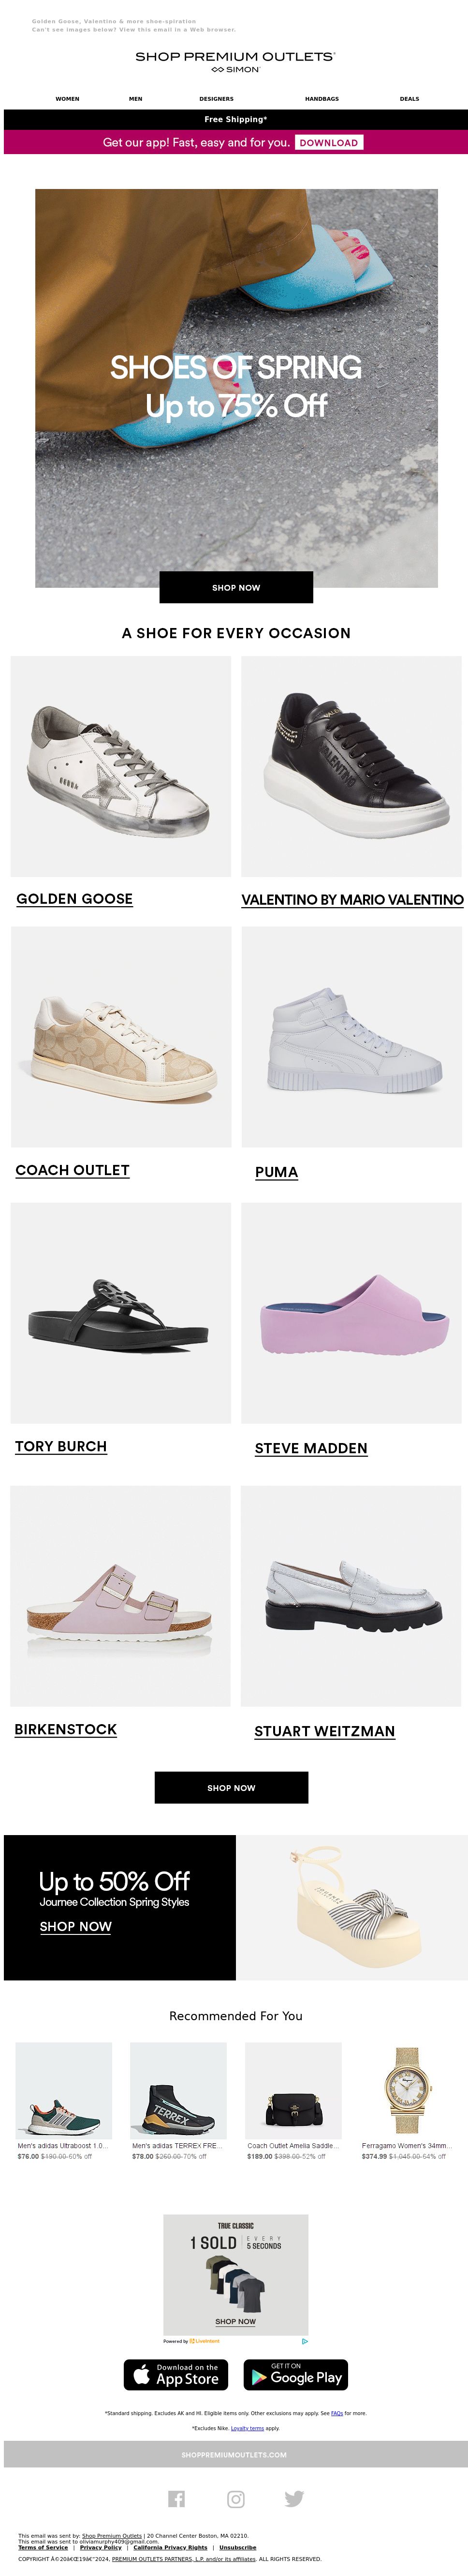Open the HANDBAGS navigation menu item
This screenshot has height=2576, width=468.
pyautogui.click(x=322, y=99)
